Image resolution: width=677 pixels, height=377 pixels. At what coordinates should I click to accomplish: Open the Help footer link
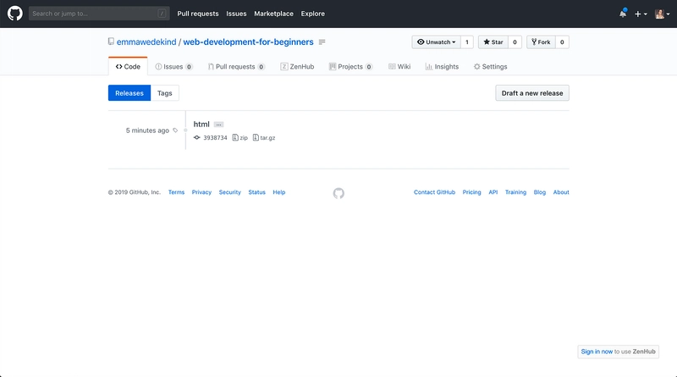click(279, 192)
